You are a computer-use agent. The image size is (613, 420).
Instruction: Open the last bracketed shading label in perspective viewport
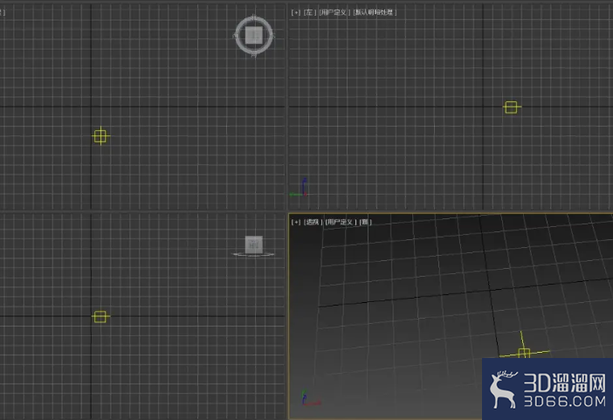(365, 222)
